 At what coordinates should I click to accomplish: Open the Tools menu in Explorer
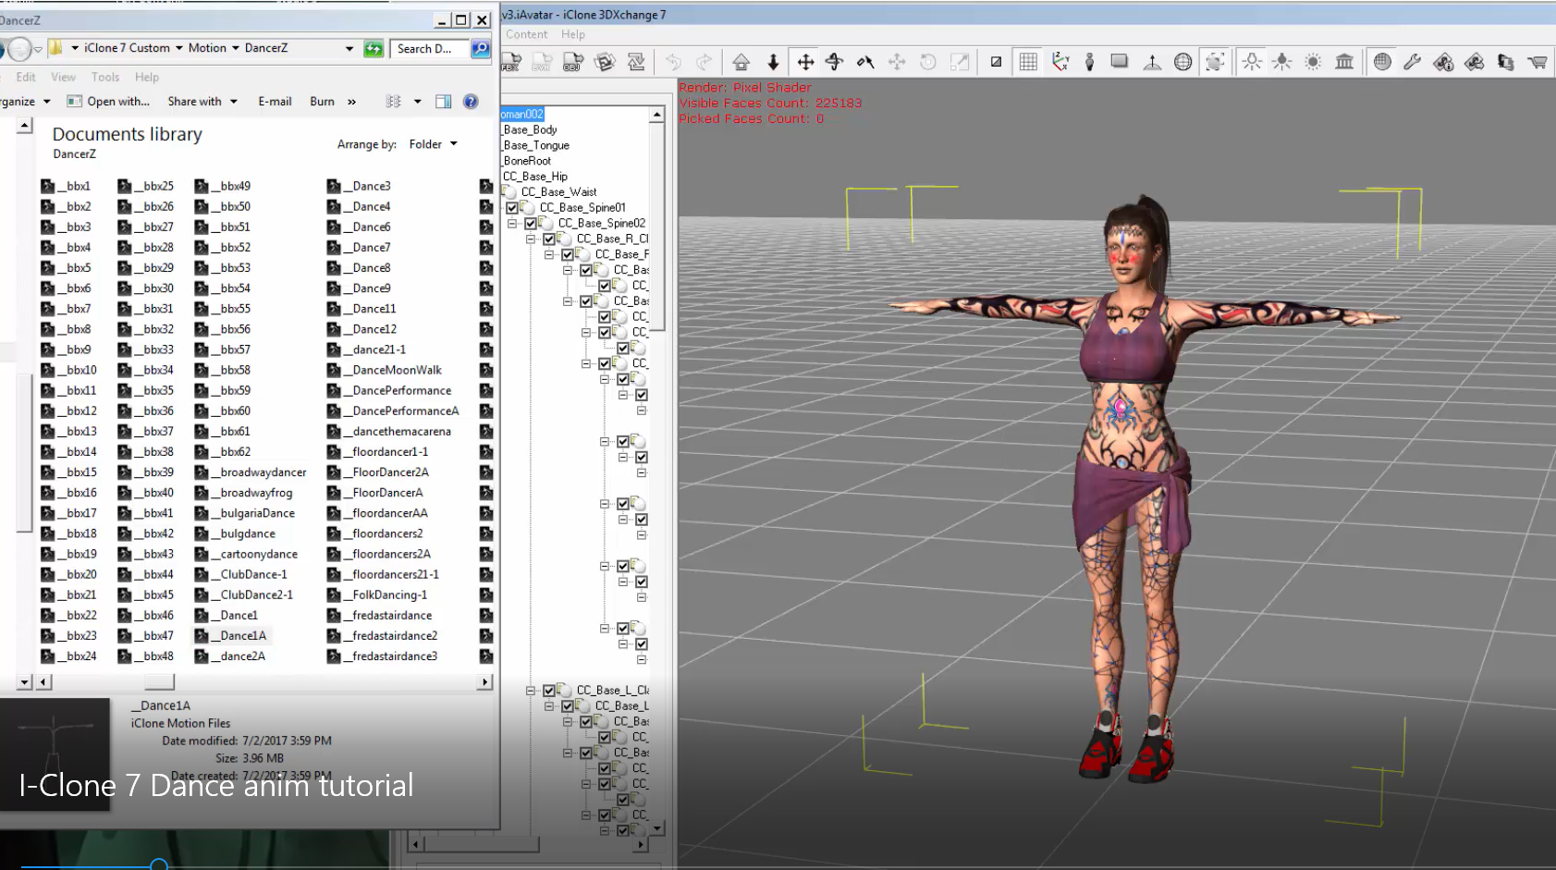pyautogui.click(x=104, y=77)
